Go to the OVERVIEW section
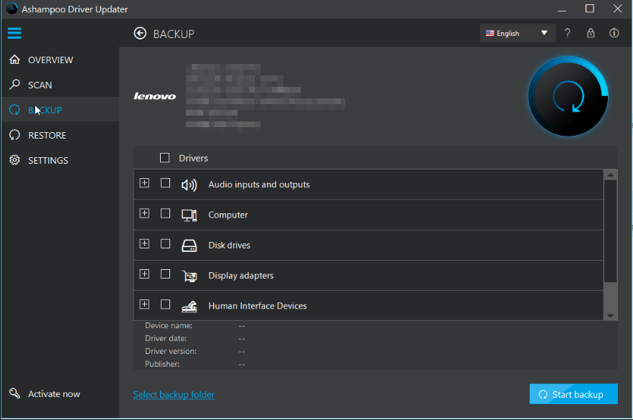 [x=50, y=60]
